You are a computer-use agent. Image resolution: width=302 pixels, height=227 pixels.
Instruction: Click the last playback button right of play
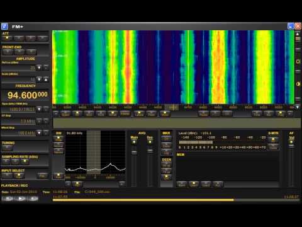point(33,199)
